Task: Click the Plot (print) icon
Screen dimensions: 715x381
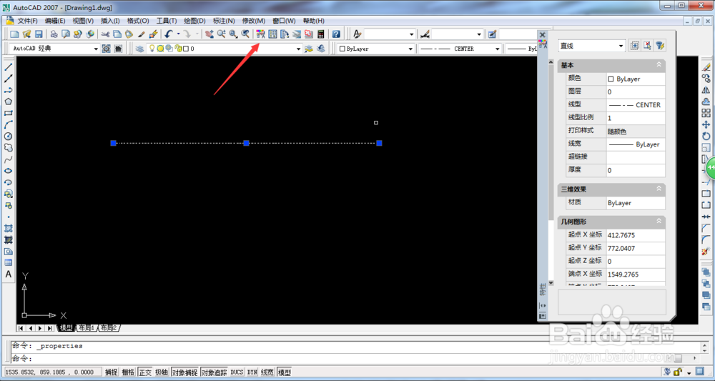Action: [x=54, y=34]
